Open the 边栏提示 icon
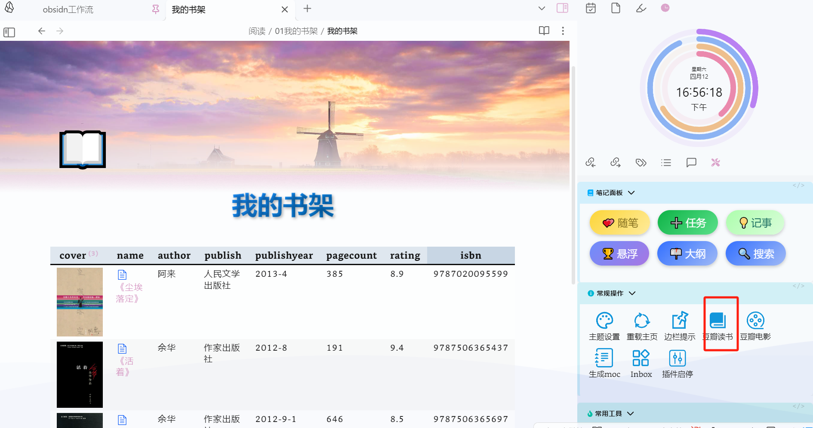 click(x=680, y=321)
